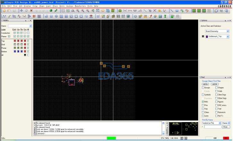Enable the Pins checkbox in Find filter
This screenshot has height=141, width=233.
[203, 105]
